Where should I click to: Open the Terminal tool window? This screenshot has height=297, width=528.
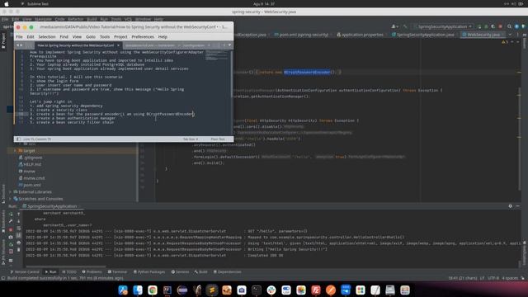[x=117, y=271]
